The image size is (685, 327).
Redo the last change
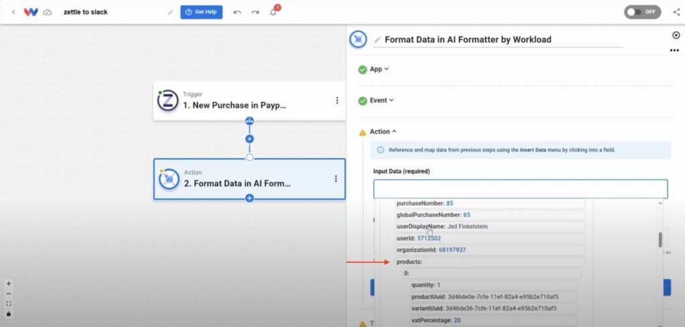(255, 12)
